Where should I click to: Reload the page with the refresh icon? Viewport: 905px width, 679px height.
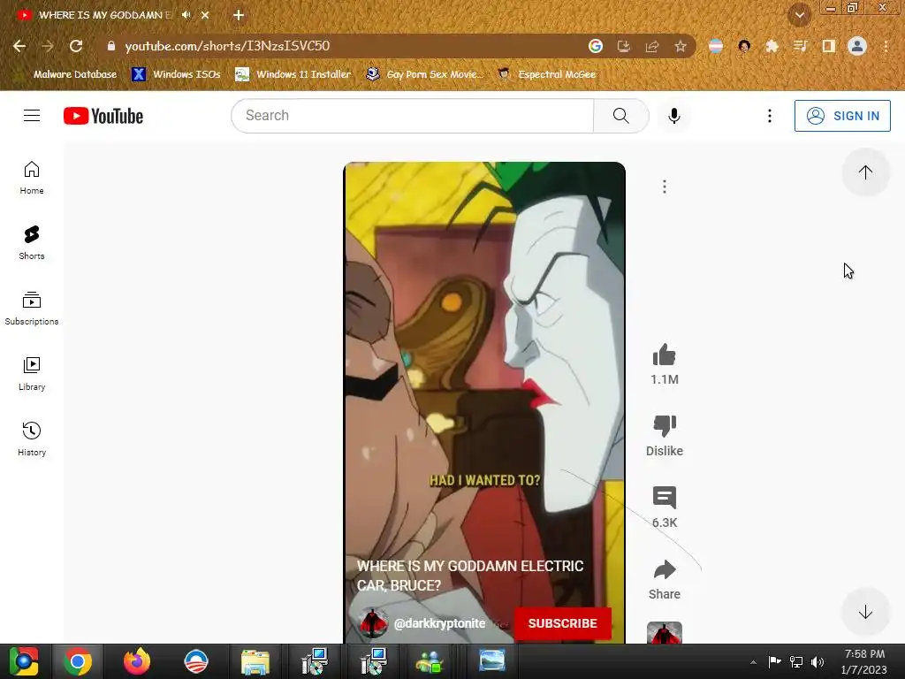point(76,46)
